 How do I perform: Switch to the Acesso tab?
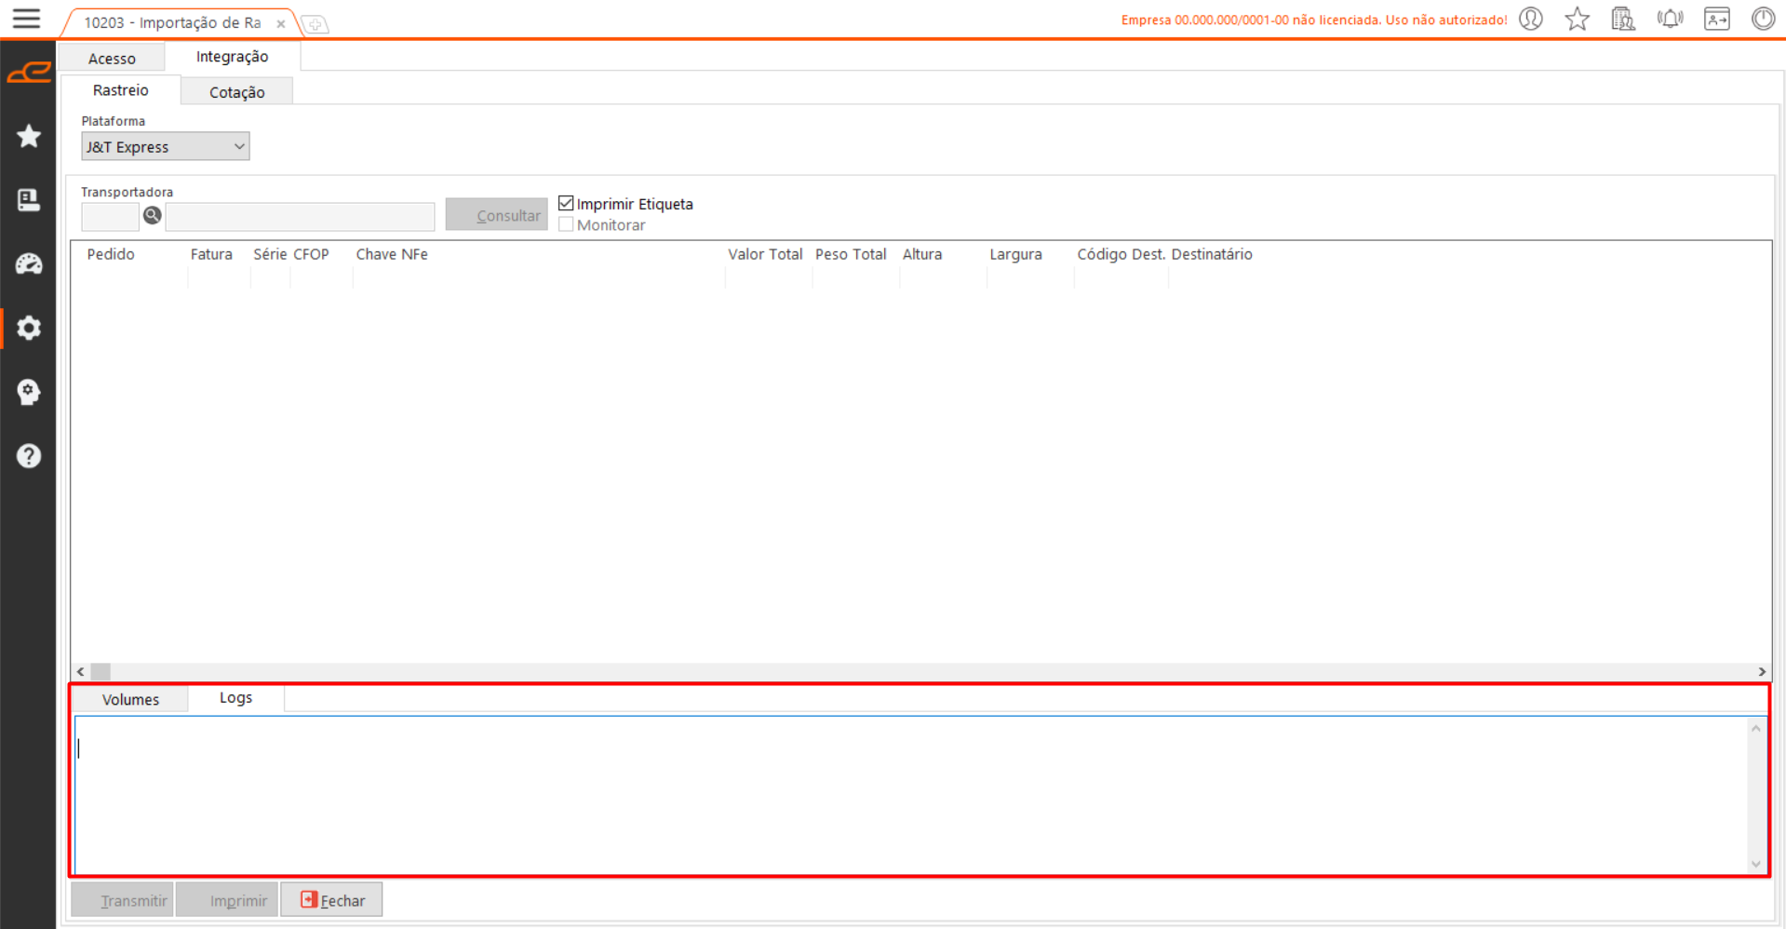(x=112, y=59)
